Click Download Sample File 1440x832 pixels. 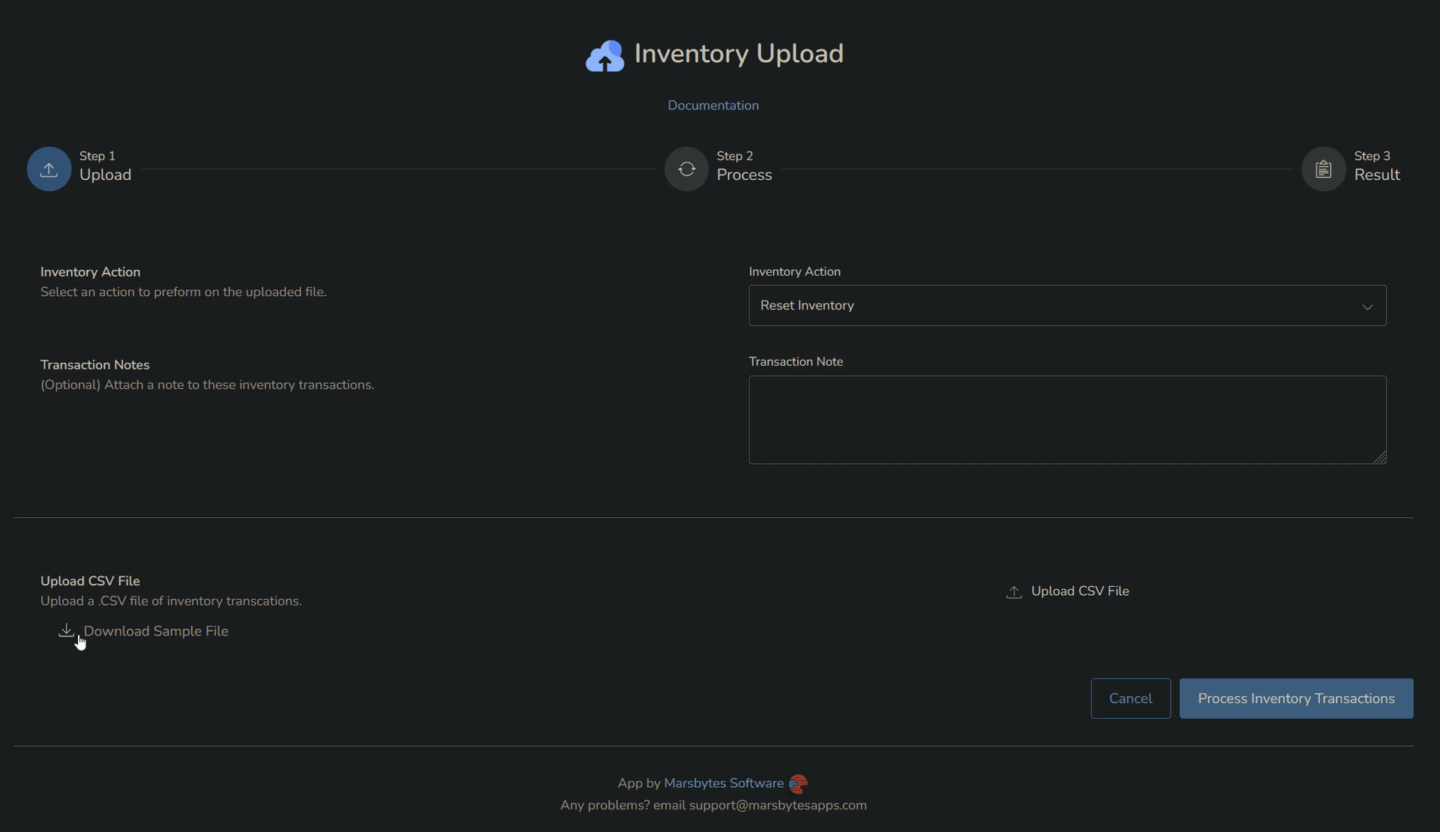156,631
